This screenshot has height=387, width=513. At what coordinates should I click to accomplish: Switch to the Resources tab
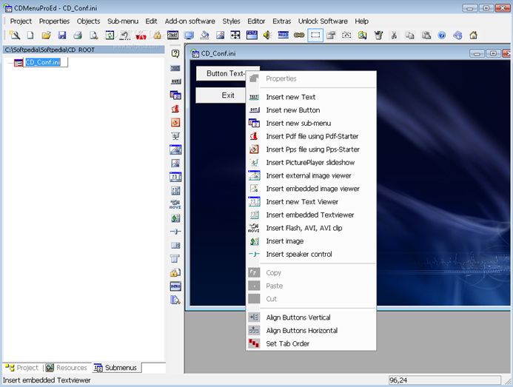pos(67,368)
